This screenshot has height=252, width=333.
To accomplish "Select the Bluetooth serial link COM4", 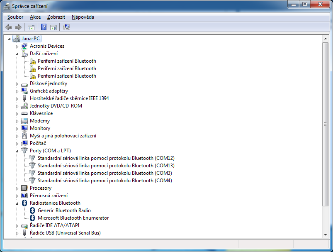I will (x=105, y=181).
